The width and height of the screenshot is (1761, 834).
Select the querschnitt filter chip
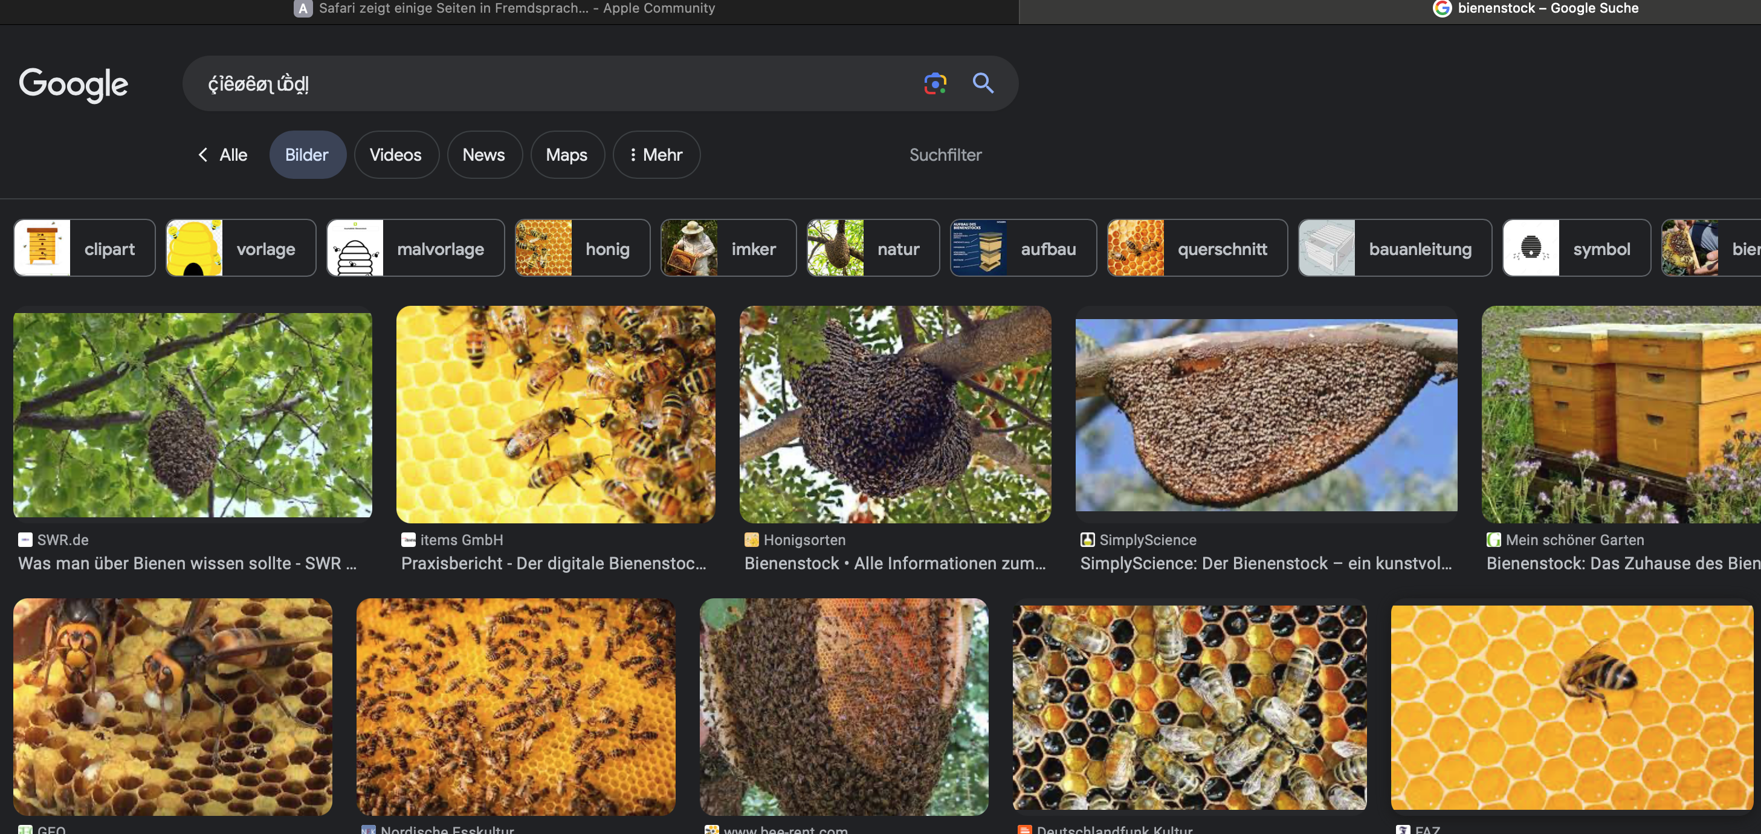pyautogui.click(x=1197, y=248)
